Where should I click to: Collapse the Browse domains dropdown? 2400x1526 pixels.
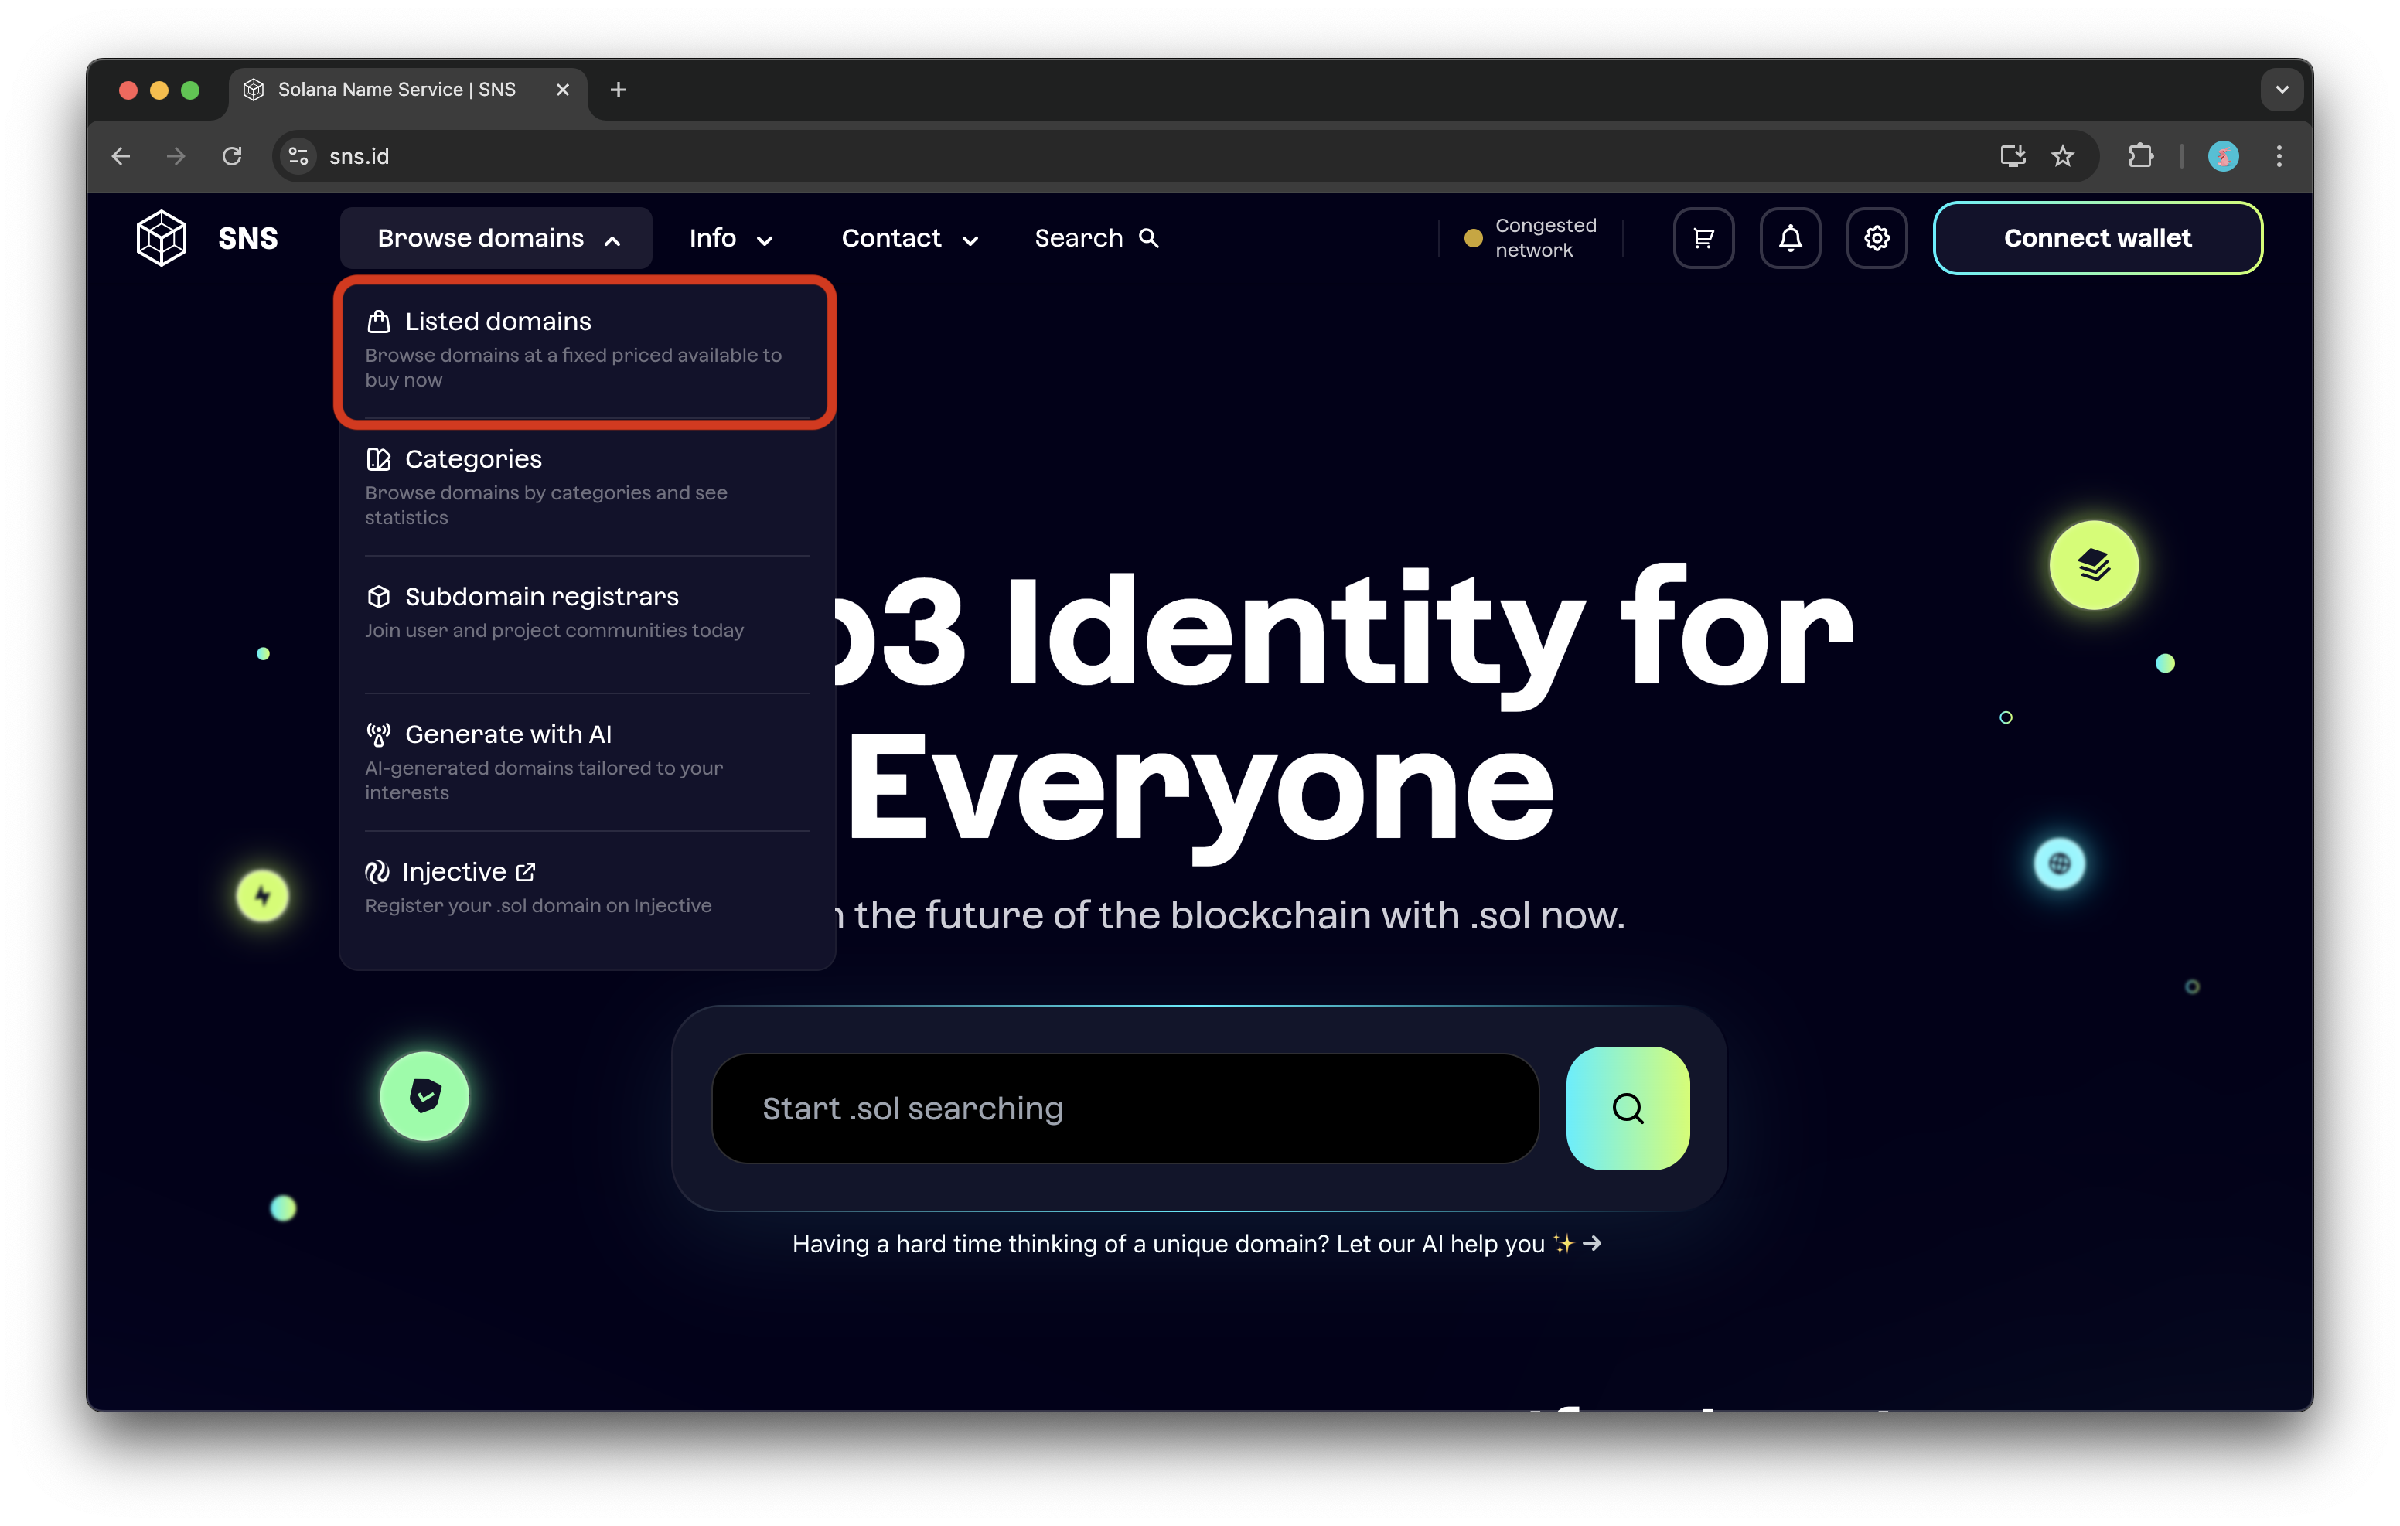pos(496,238)
